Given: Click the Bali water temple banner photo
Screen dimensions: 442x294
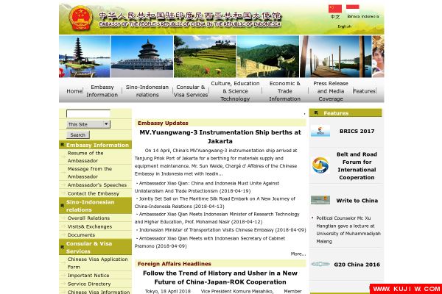Looking at the screenshot, I should 85,57.
